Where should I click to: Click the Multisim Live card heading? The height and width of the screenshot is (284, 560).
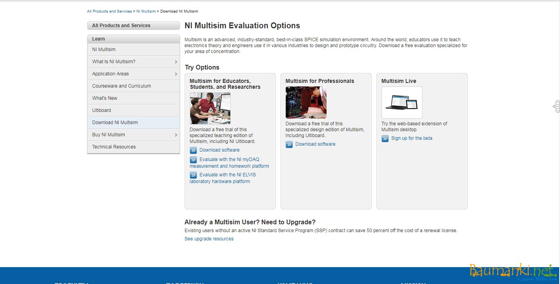(x=399, y=81)
